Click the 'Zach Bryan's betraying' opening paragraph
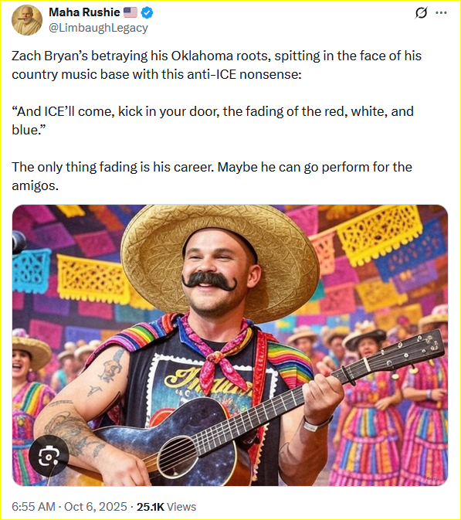The height and width of the screenshot is (520, 461). pyautogui.click(x=217, y=65)
